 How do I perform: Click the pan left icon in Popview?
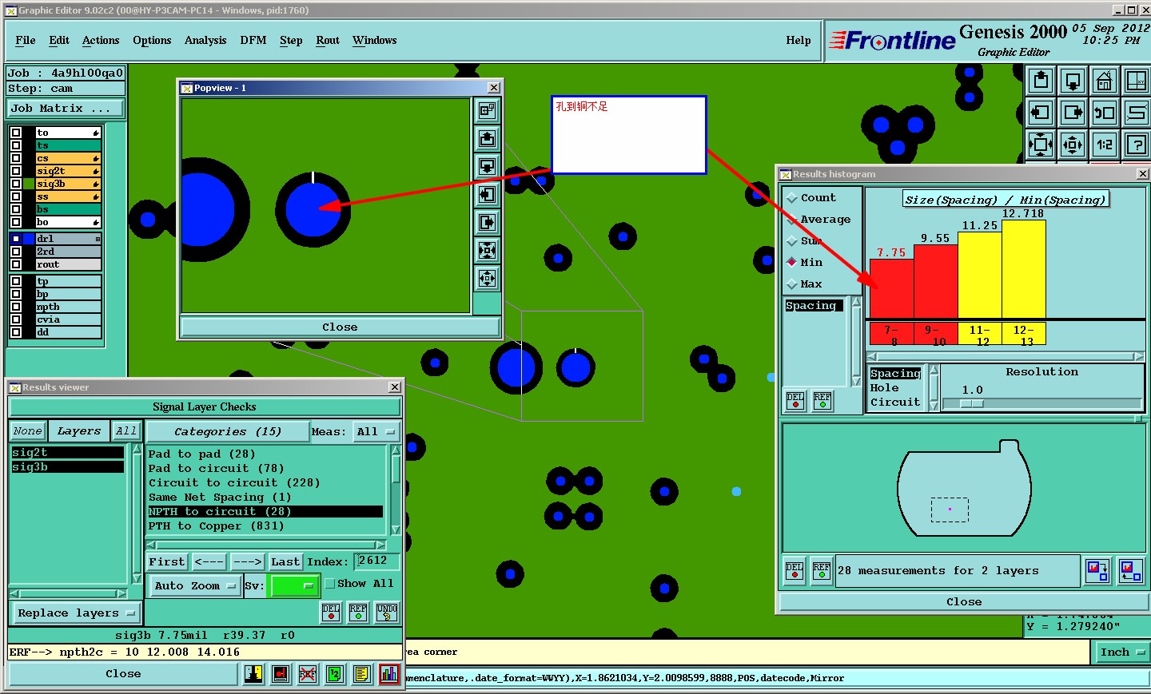pyautogui.click(x=487, y=194)
